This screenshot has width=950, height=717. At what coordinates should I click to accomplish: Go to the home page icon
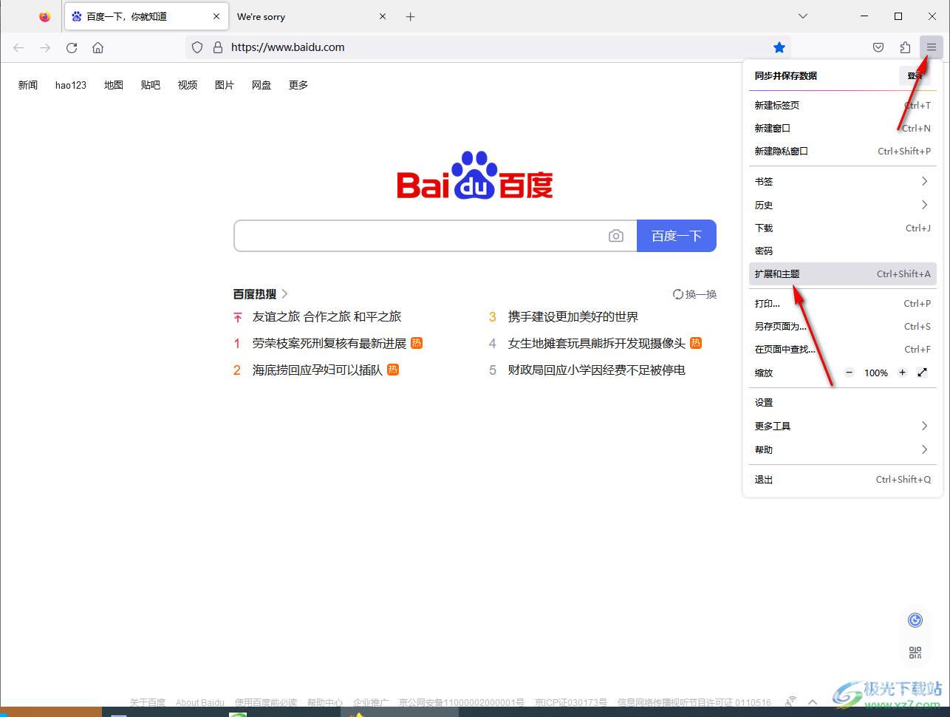[x=98, y=47]
